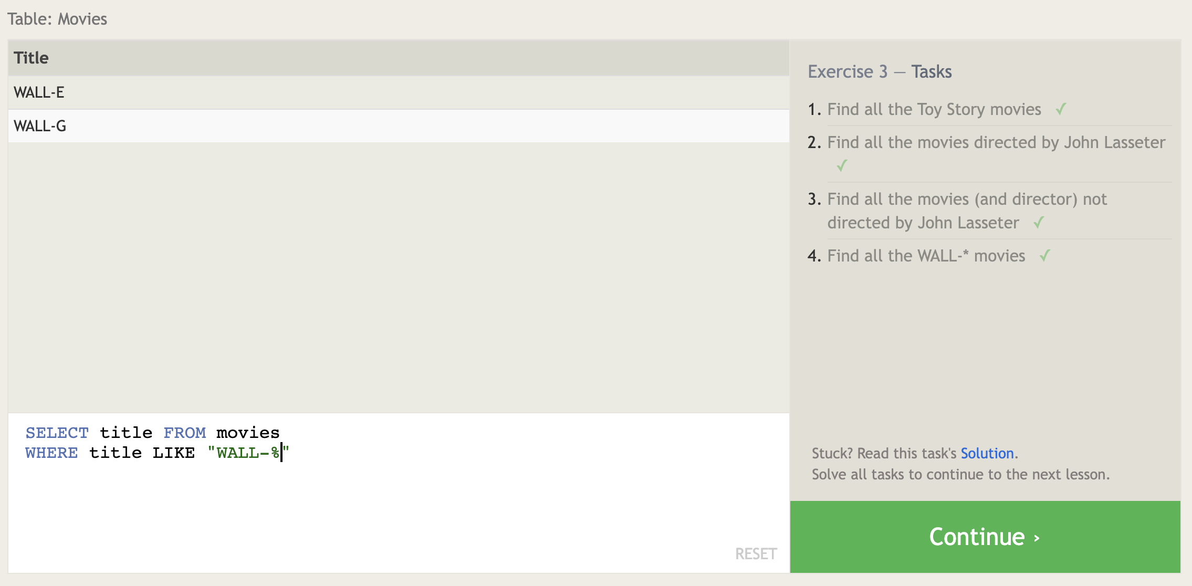Click the checkmark under the second task
The width and height of the screenshot is (1192, 586).
842,166
